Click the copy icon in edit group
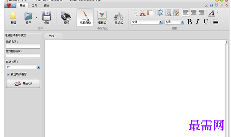Image resolution: width=231 pixels, height=137 pixels. [x=135, y=13]
